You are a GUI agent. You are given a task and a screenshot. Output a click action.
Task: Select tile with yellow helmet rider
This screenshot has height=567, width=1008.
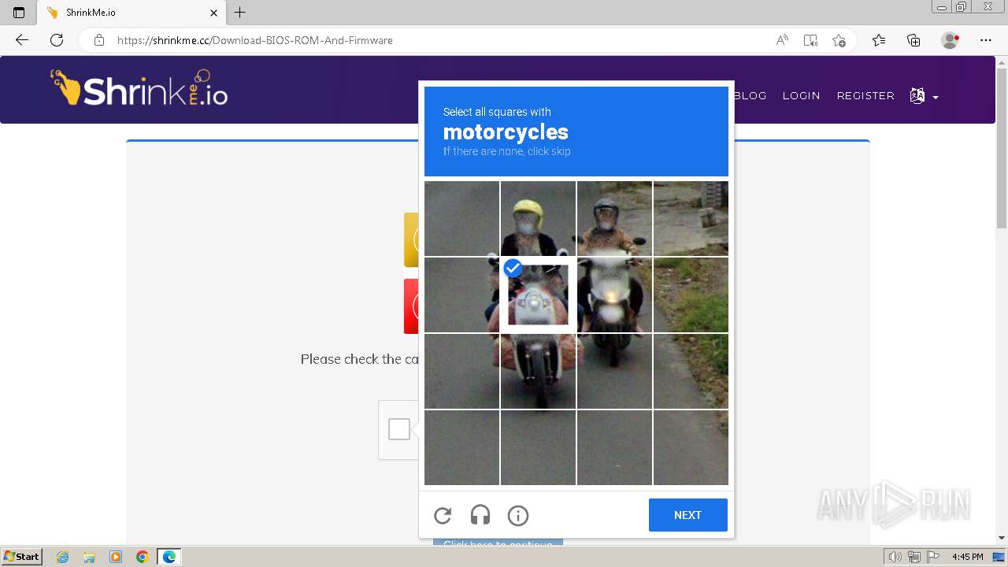point(538,218)
